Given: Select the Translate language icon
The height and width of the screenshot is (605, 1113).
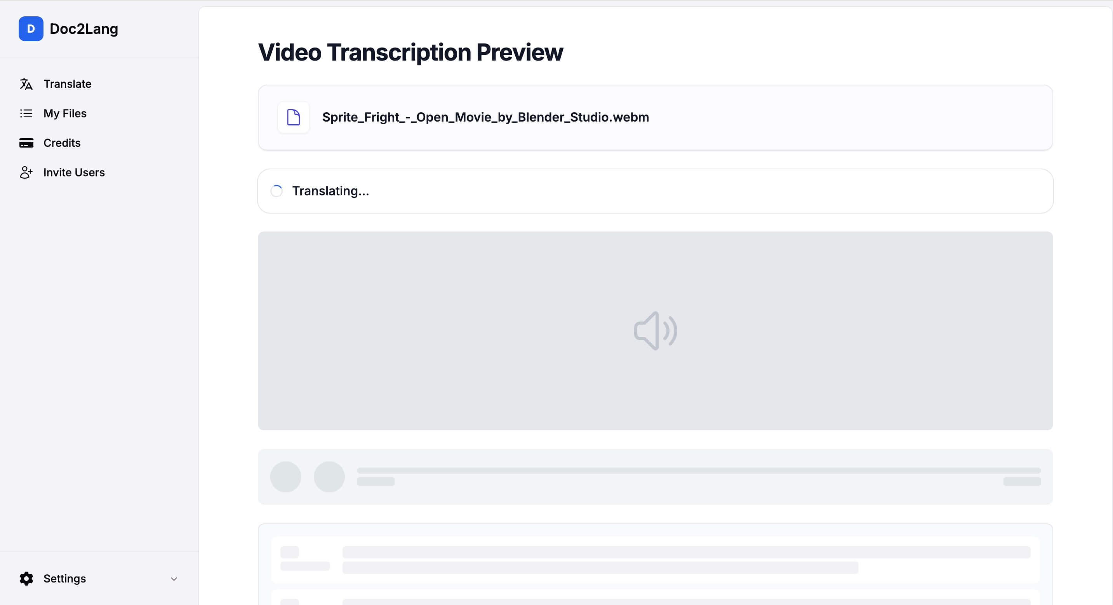Looking at the screenshot, I should click(26, 84).
